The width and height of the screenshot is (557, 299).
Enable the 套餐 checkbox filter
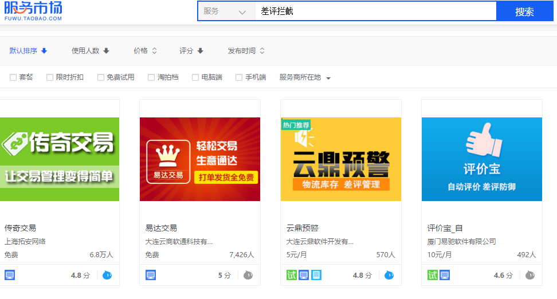click(x=13, y=77)
